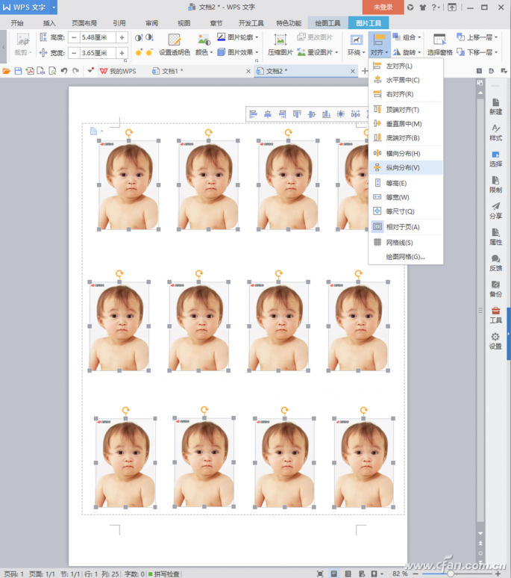
Task: Open 设置 (settings) in the right sidebar
Action: 495,341
